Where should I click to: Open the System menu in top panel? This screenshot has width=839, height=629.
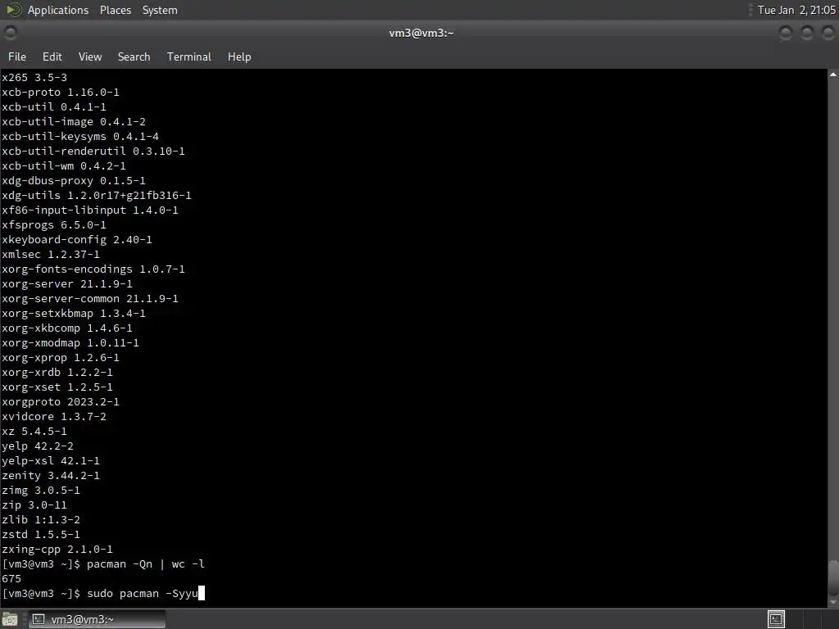coord(160,10)
